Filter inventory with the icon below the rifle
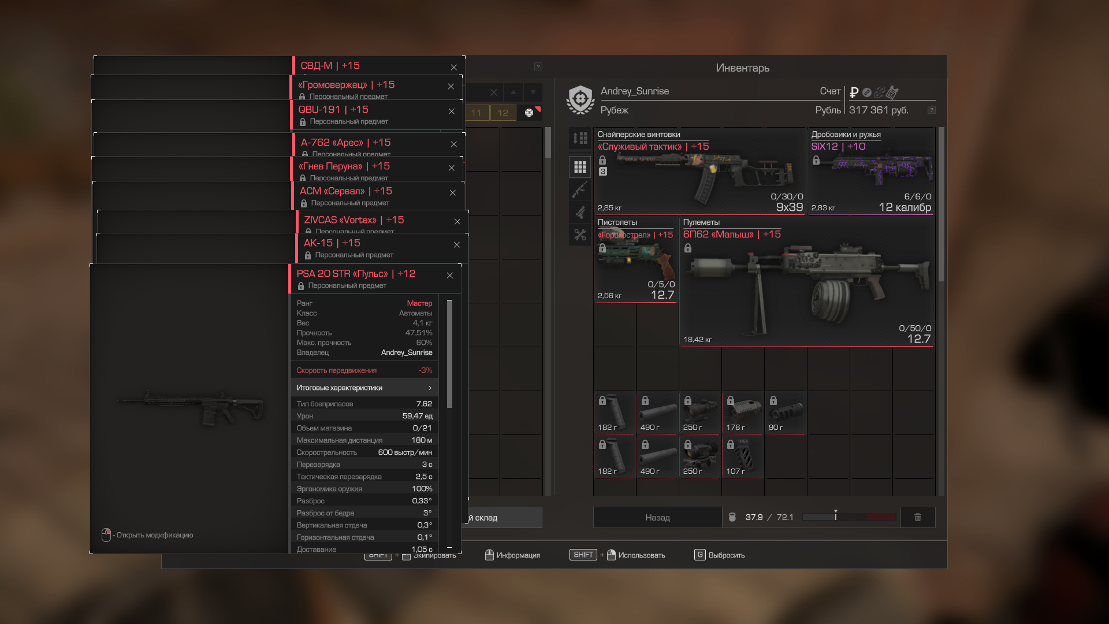This screenshot has height=624, width=1109. [x=580, y=212]
